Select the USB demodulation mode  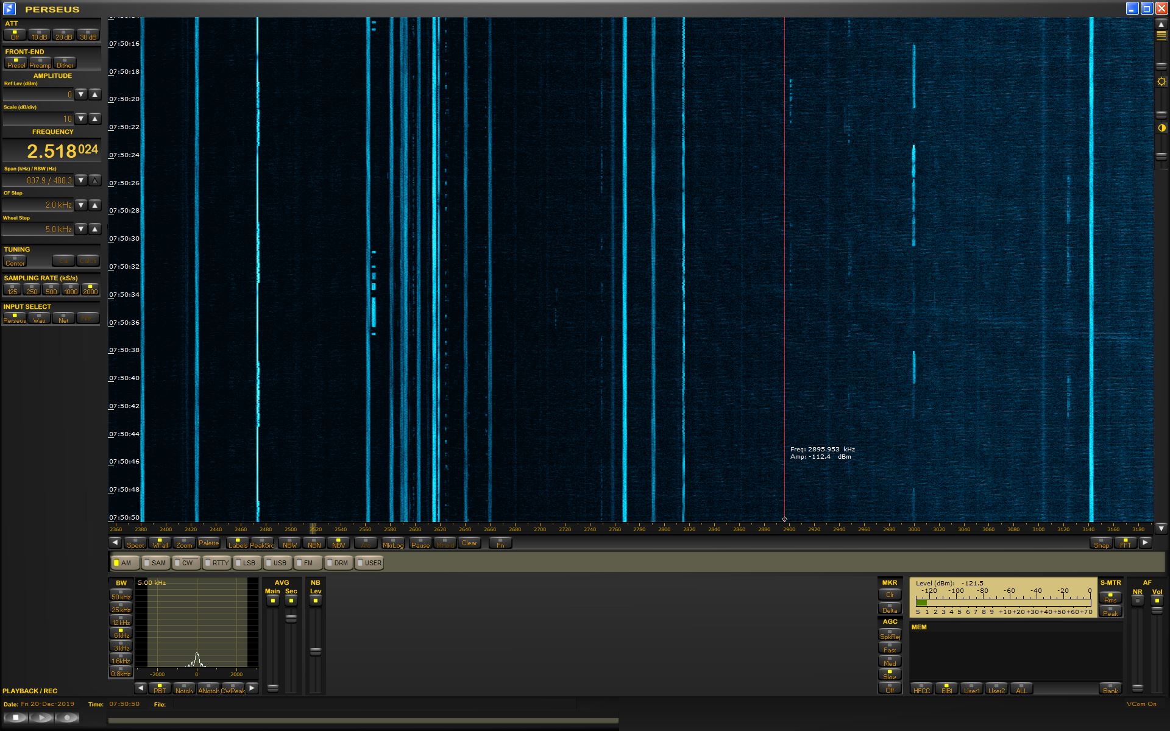point(276,563)
